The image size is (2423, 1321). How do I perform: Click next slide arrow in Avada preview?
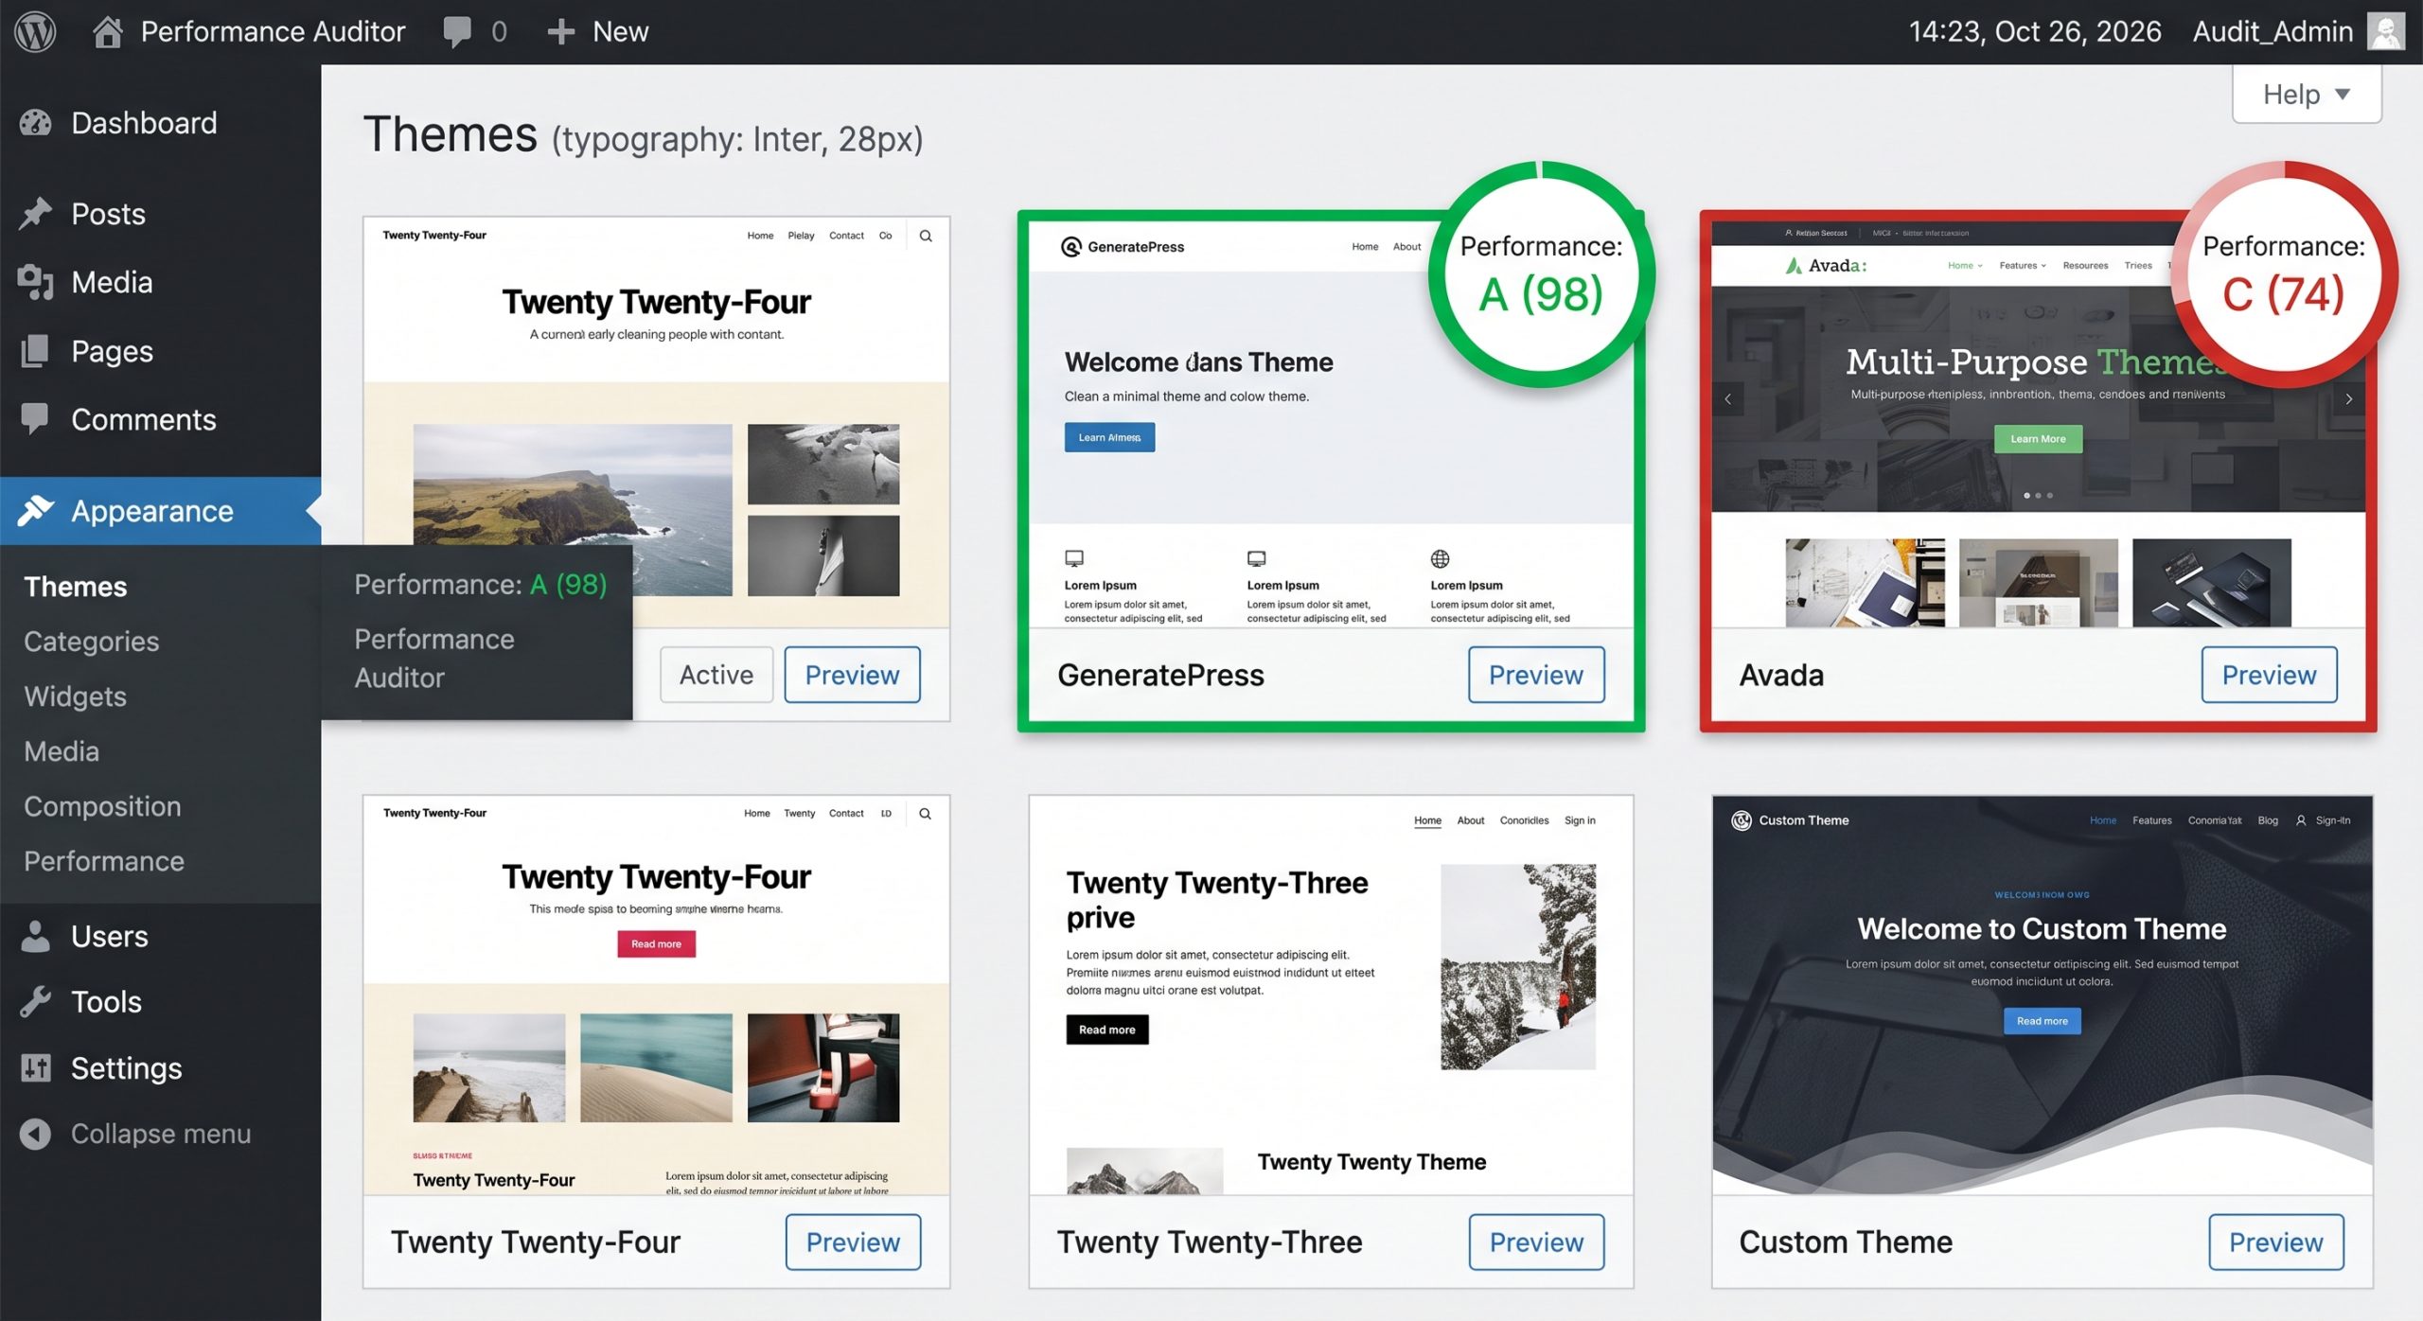pos(2348,398)
